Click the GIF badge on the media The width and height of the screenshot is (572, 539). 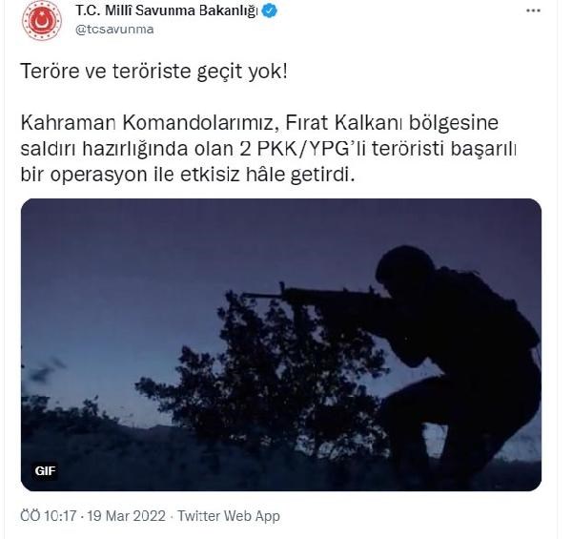click(x=45, y=470)
